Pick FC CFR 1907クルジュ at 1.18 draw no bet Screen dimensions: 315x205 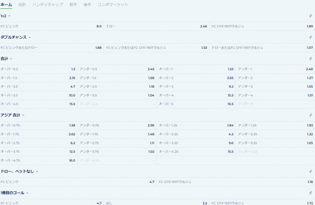(236, 182)
